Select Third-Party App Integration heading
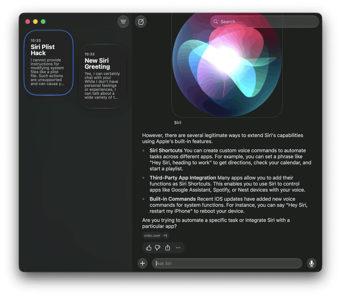 click(183, 178)
